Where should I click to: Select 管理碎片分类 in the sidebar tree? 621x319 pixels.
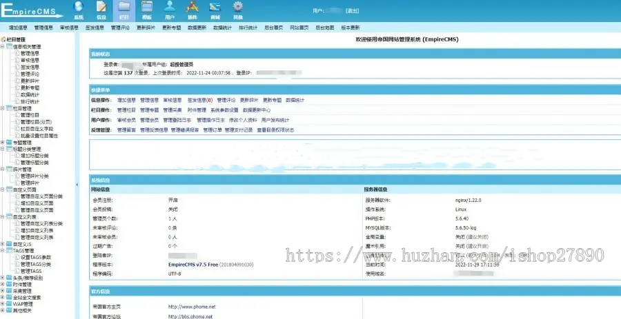pos(35,176)
